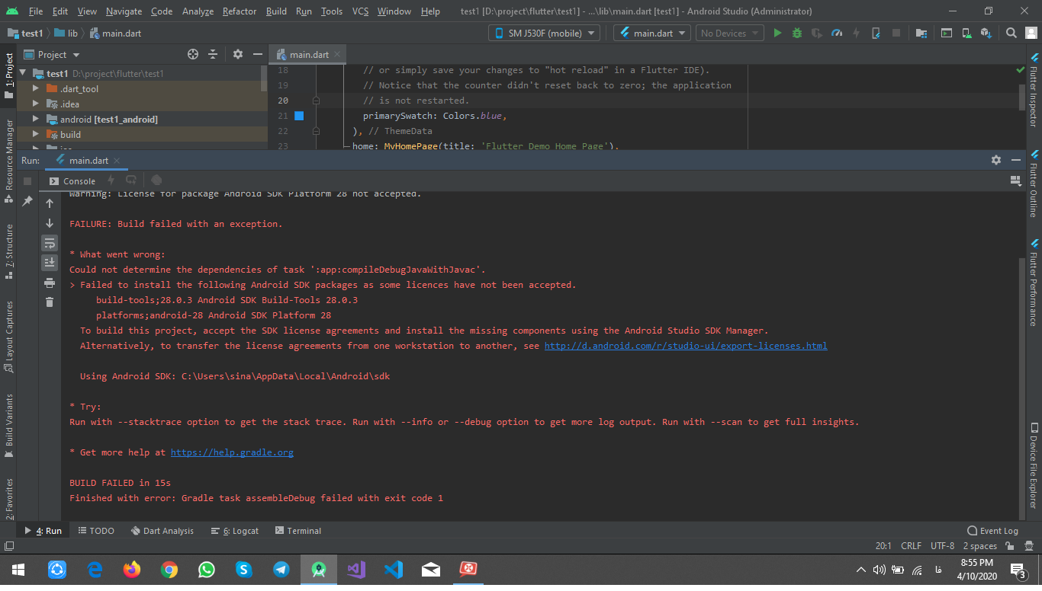The image size is (1042, 591).
Task: Open the Event Log button
Action: 992,531
